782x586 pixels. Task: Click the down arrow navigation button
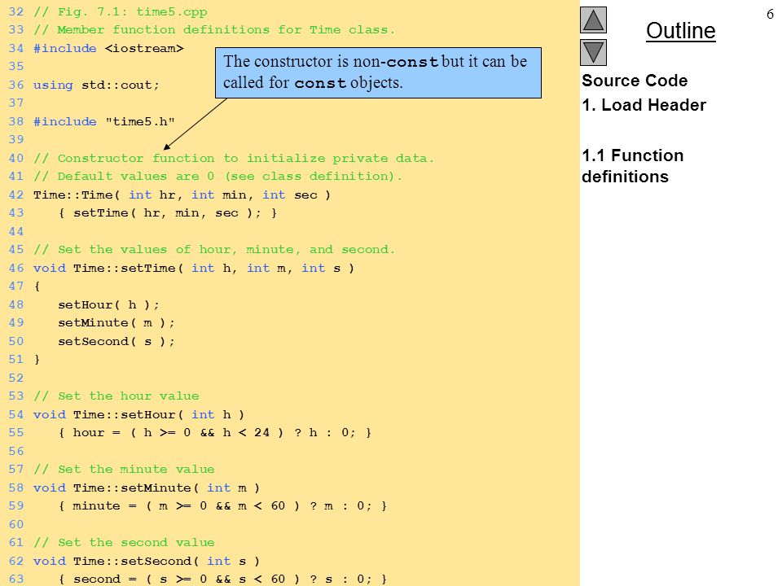pos(593,52)
